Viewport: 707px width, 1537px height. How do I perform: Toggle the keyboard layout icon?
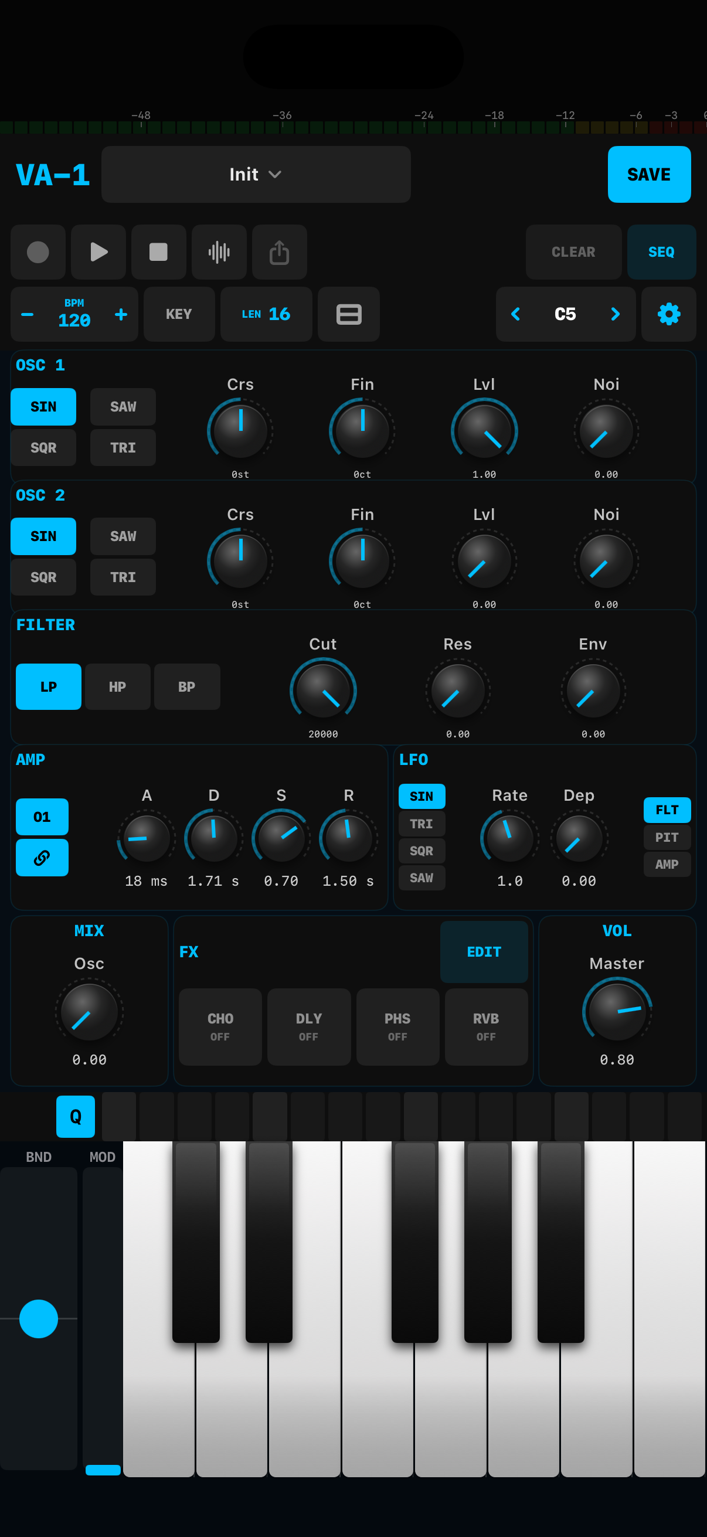348,314
